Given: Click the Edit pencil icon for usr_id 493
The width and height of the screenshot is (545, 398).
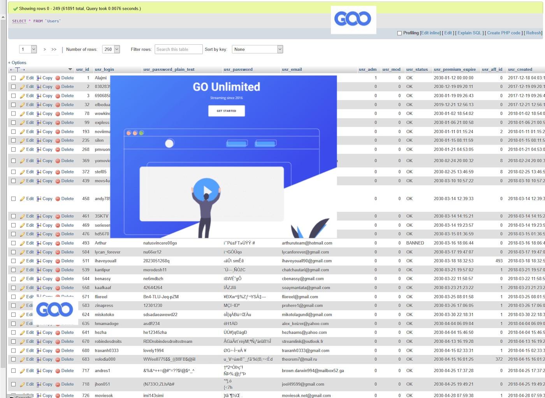Looking at the screenshot, I should (x=23, y=243).
